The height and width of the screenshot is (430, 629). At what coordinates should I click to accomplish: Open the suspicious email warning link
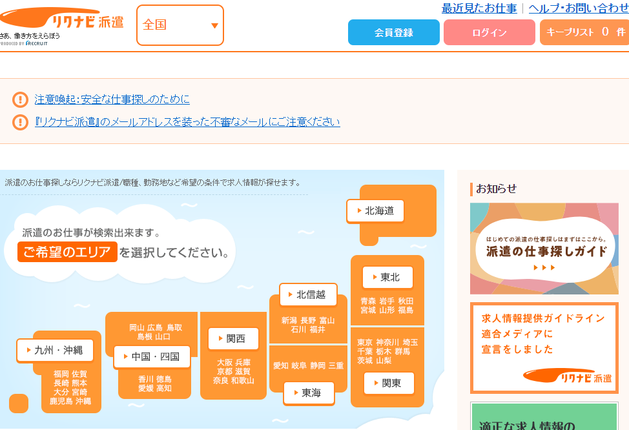187,122
